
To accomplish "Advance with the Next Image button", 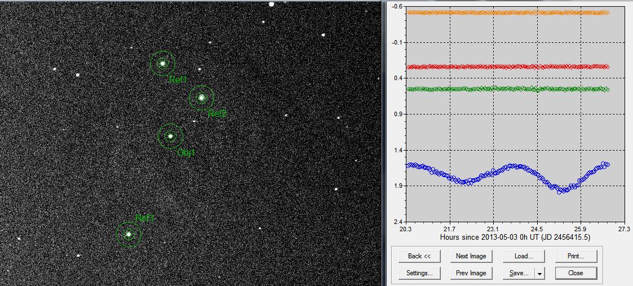I will tap(471, 256).
